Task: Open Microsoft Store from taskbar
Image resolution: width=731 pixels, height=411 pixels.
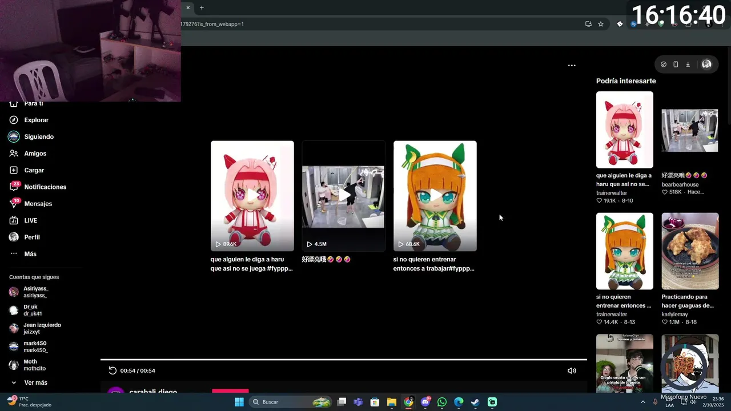Action: tap(375, 402)
